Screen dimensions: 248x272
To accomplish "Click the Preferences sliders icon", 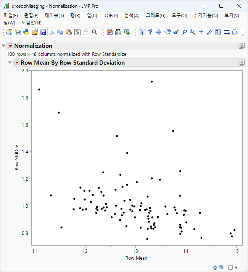I will (77, 32).
